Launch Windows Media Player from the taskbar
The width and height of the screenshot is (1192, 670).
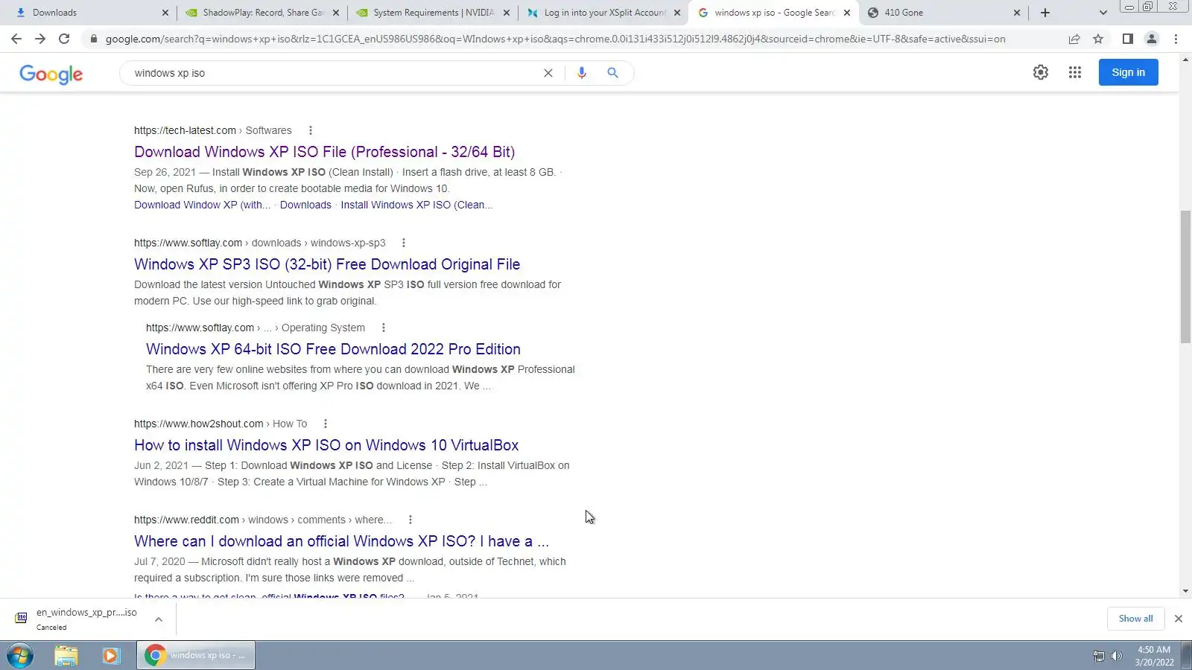coord(111,656)
